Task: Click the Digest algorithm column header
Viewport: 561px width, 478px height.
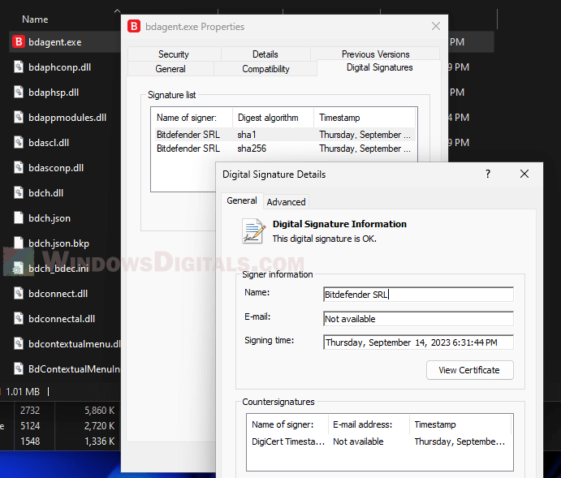Action: (x=274, y=118)
